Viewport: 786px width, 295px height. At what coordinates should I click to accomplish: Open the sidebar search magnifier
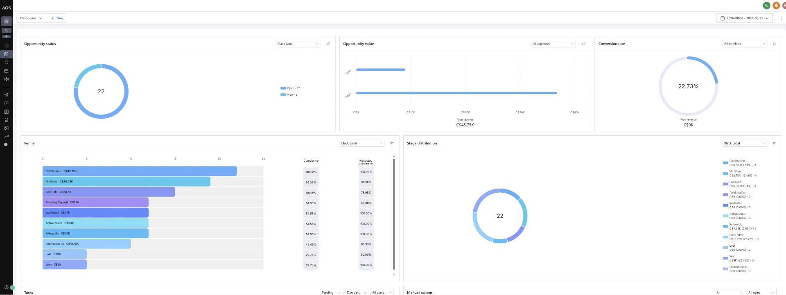[x=6, y=30]
